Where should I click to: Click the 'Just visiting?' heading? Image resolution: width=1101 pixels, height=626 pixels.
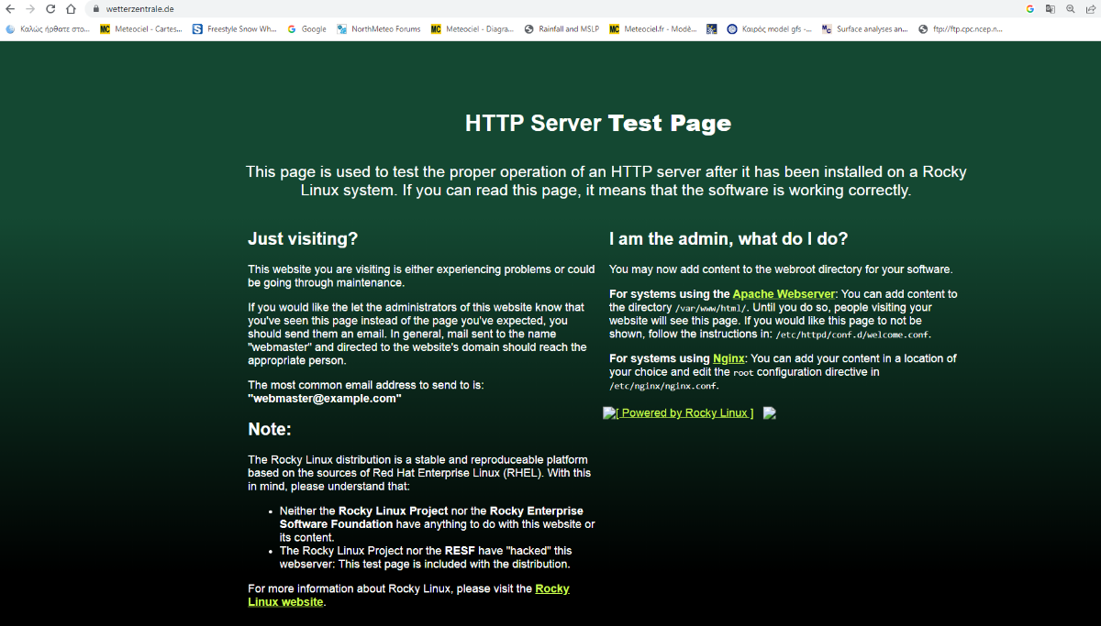click(303, 239)
